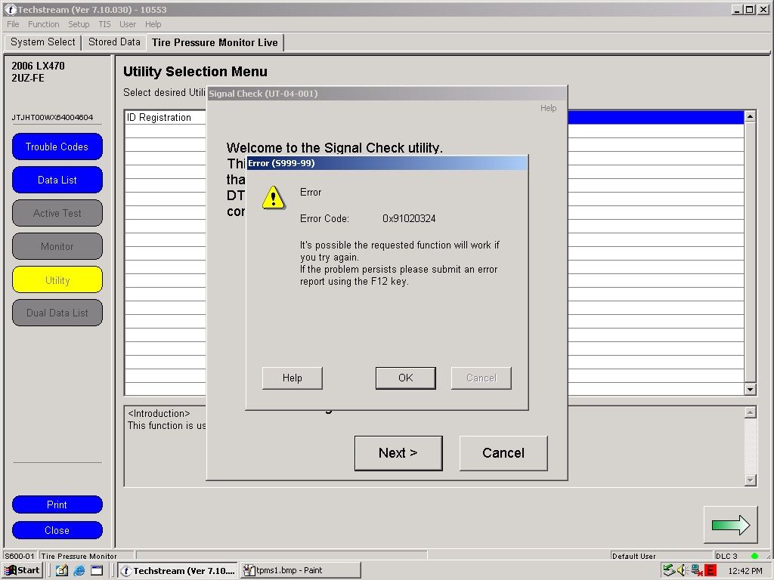Click introduction box scrollbar up arrow
Viewport: 774px width, 580px height.
751,412
